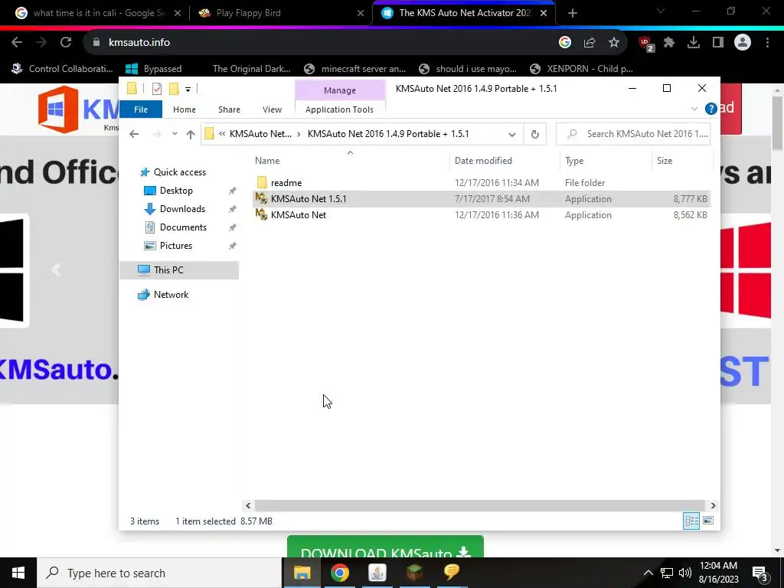Open the Windows Start menu

(x=18, y=573)
